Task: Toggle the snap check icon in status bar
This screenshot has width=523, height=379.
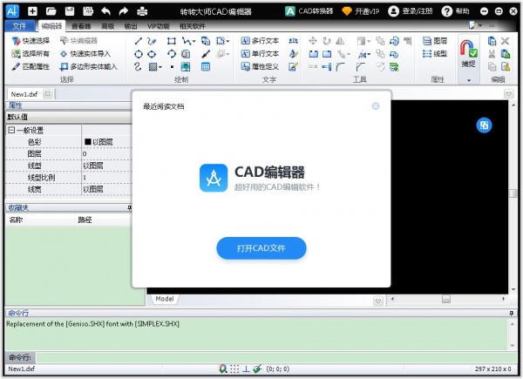Action: pos(257,369)
